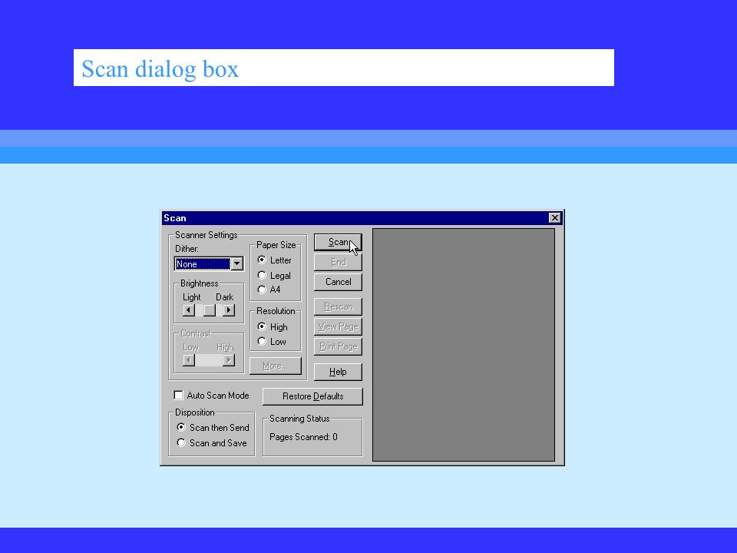Choose High resolution

[x=273, y=327]
